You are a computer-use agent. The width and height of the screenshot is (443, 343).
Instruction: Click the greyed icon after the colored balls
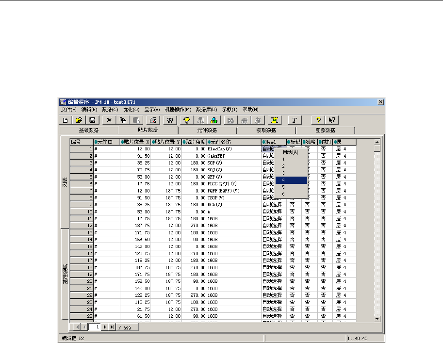[x=230, y=120]
